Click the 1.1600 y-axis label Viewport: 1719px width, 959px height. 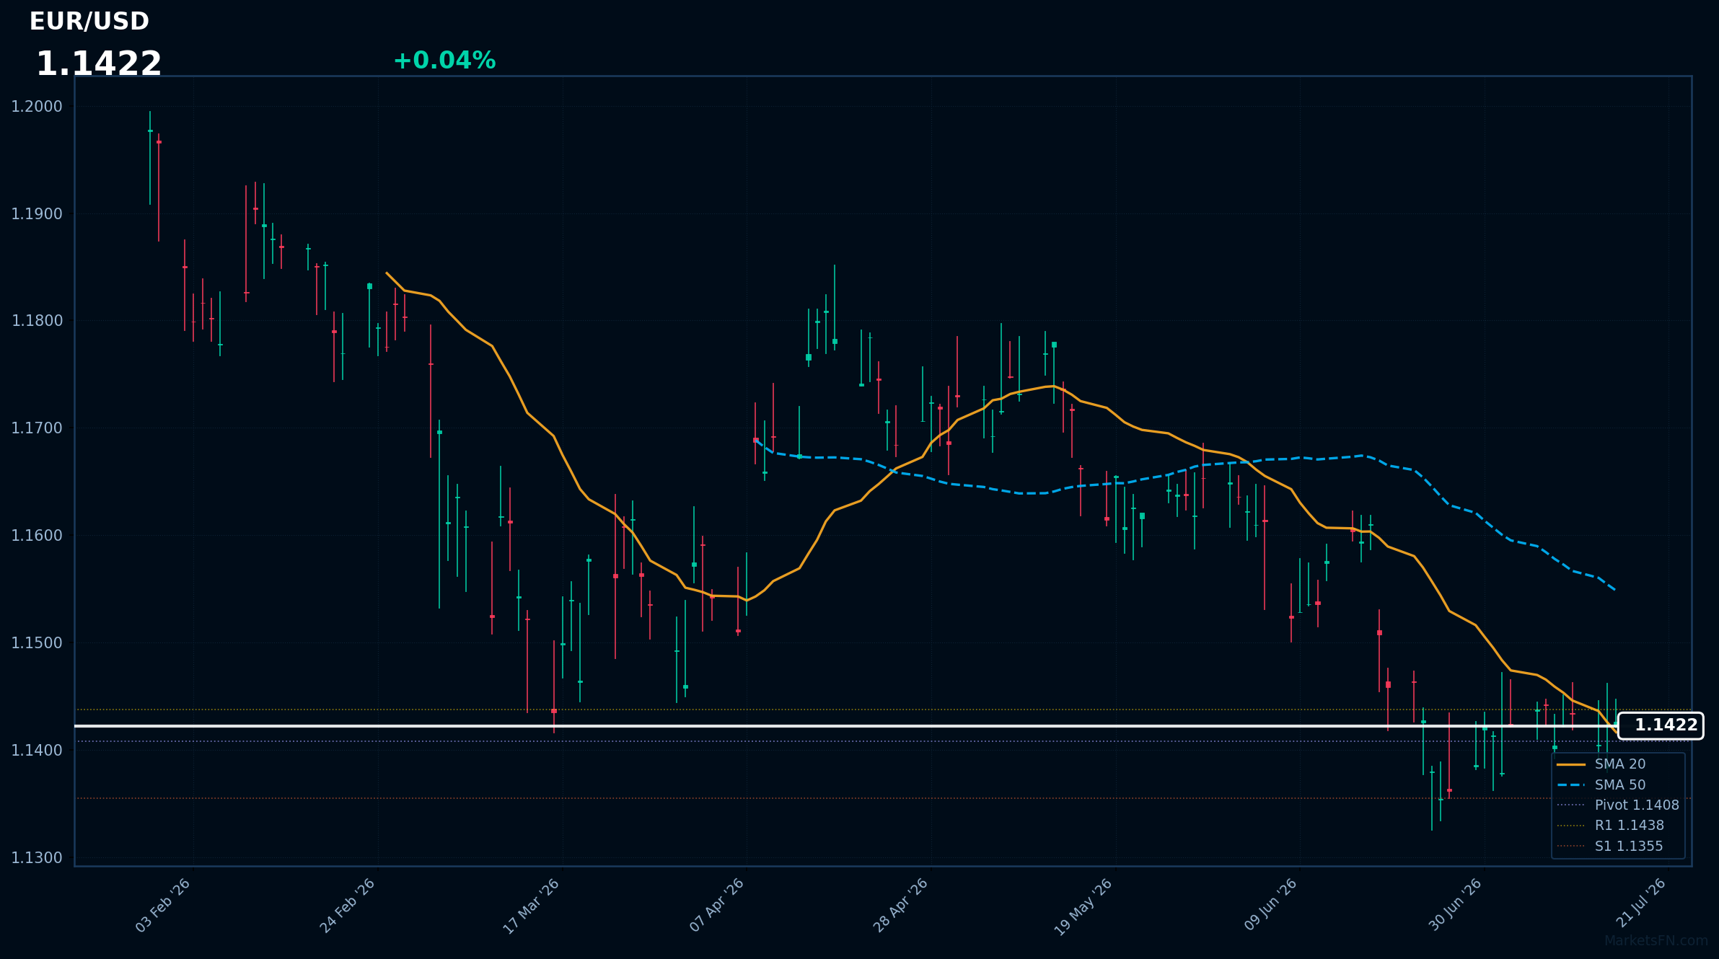37,536
